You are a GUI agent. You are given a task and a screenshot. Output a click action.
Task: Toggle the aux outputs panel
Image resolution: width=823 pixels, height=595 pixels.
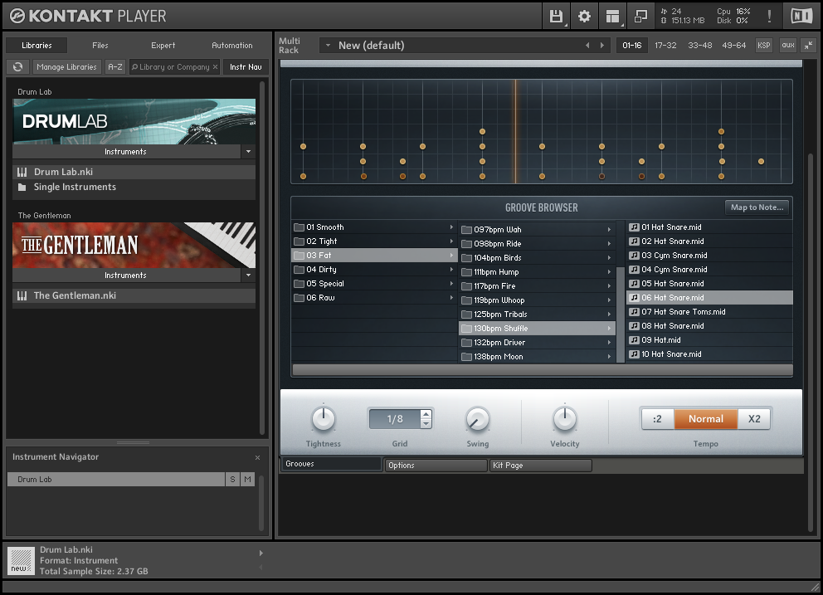coord(788,45)
